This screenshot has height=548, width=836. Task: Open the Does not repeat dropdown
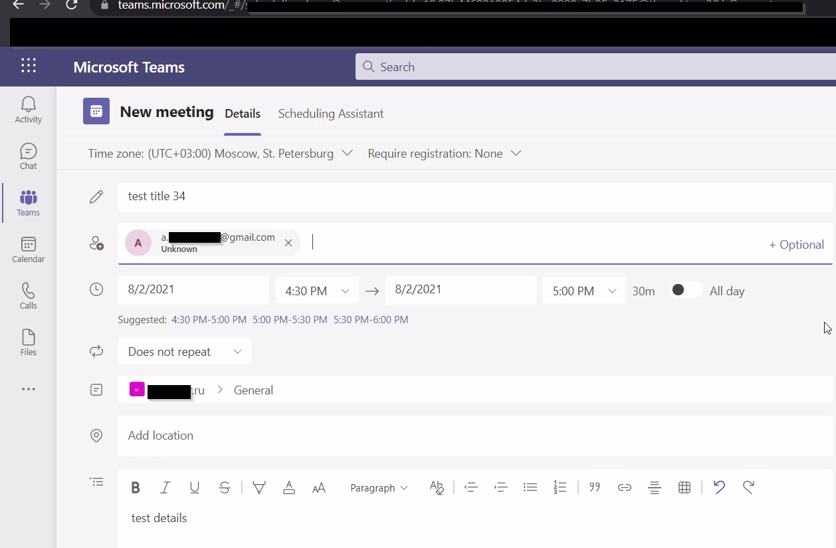pyautogui.click(x=184, y=352)
